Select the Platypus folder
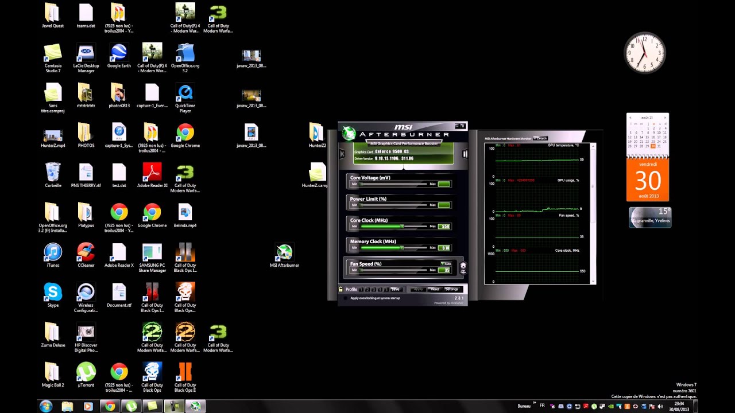The image size is (735, 413). (x=86, y=216)
